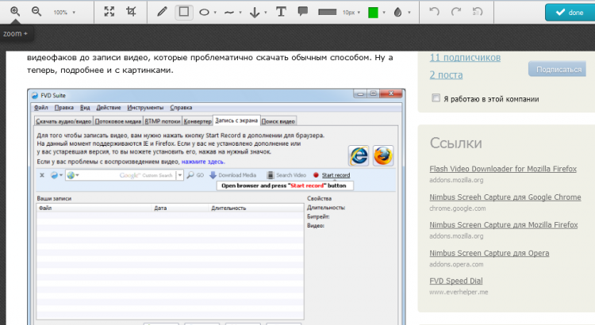The width and height of the screenshot is (595, 325).
Task: Open Nimbus Screen Capture для Opera link
Action: click(x=489, y=253)
